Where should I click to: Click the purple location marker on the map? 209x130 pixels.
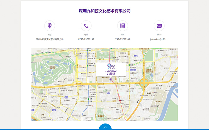pos(111,79)
